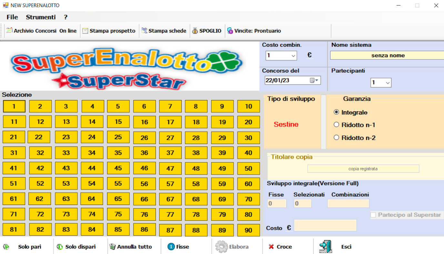
Task: Toggle number 7 in the selection
Action: click(x=170, y=106)
